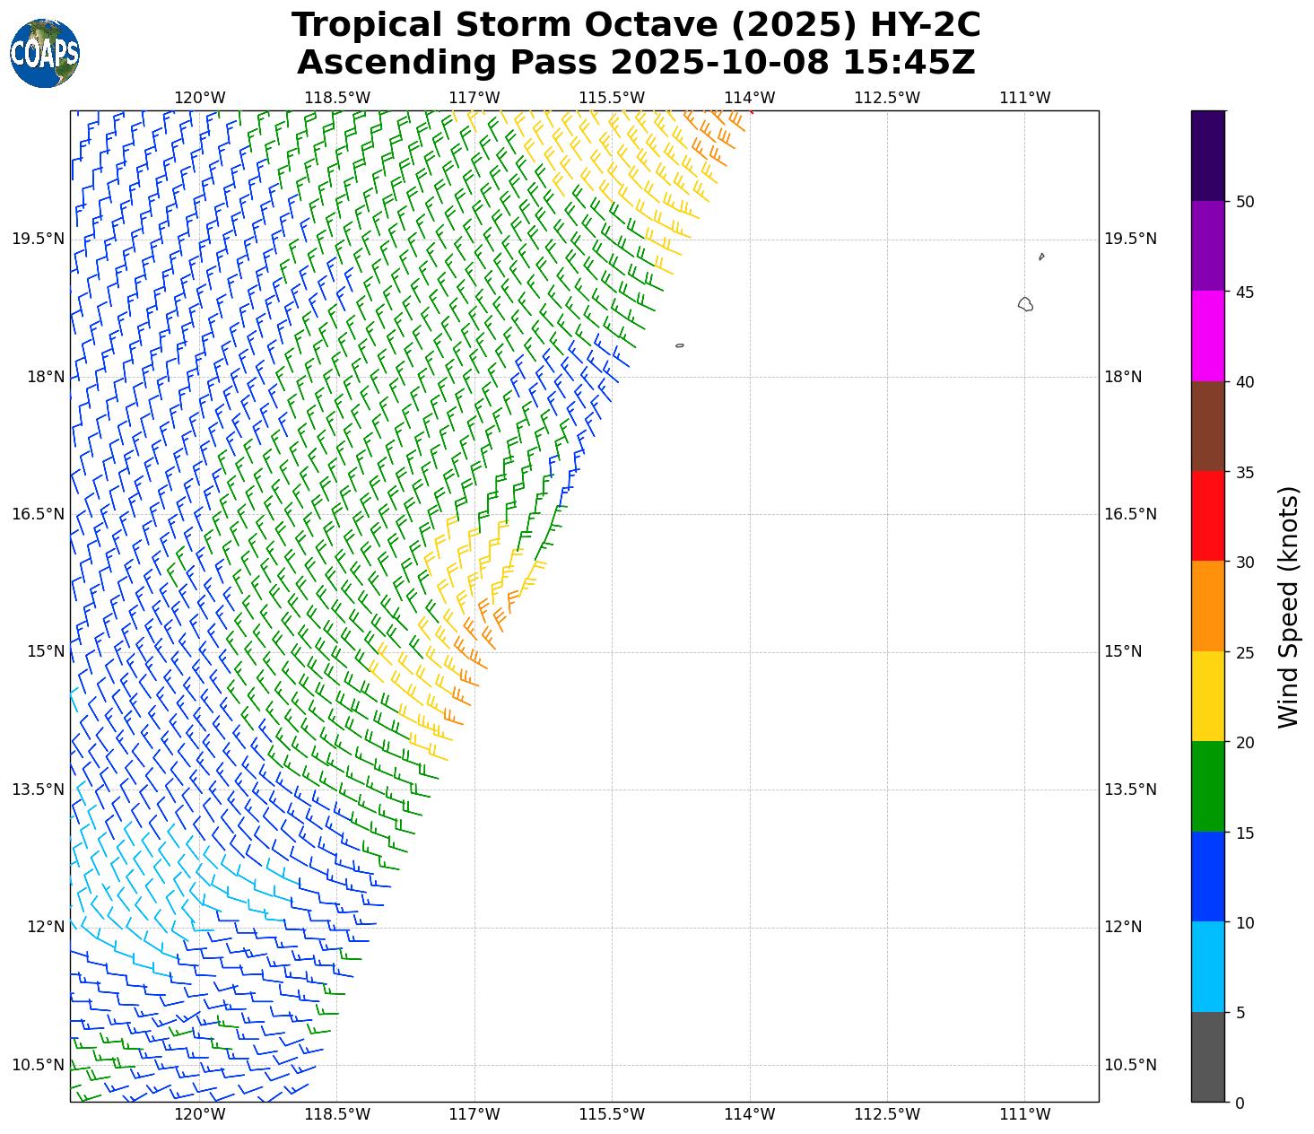Click the COAPS globe logo

pos(45,54)
